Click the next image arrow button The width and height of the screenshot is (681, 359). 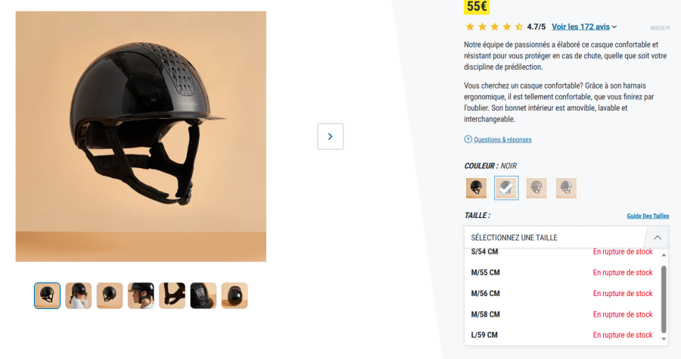330,136
